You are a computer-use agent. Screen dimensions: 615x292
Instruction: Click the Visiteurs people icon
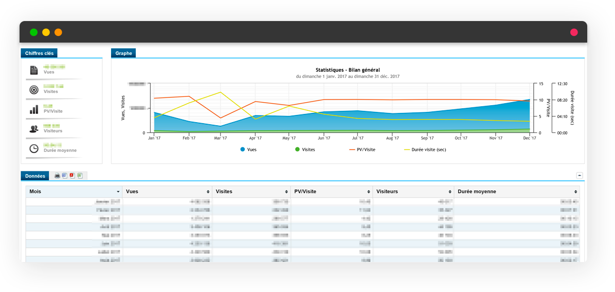pyautogui.click(x=34, y=129)
